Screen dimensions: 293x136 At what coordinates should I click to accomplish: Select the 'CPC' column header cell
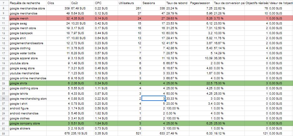106,3
